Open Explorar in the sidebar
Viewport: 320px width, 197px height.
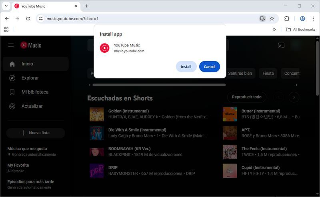coord(36,78)
